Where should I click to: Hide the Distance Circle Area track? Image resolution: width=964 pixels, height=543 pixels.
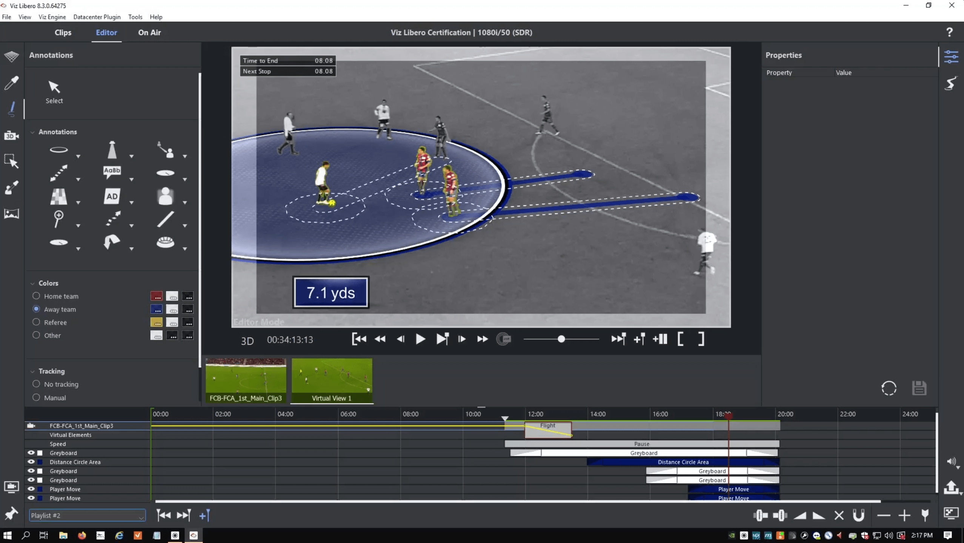31,462
